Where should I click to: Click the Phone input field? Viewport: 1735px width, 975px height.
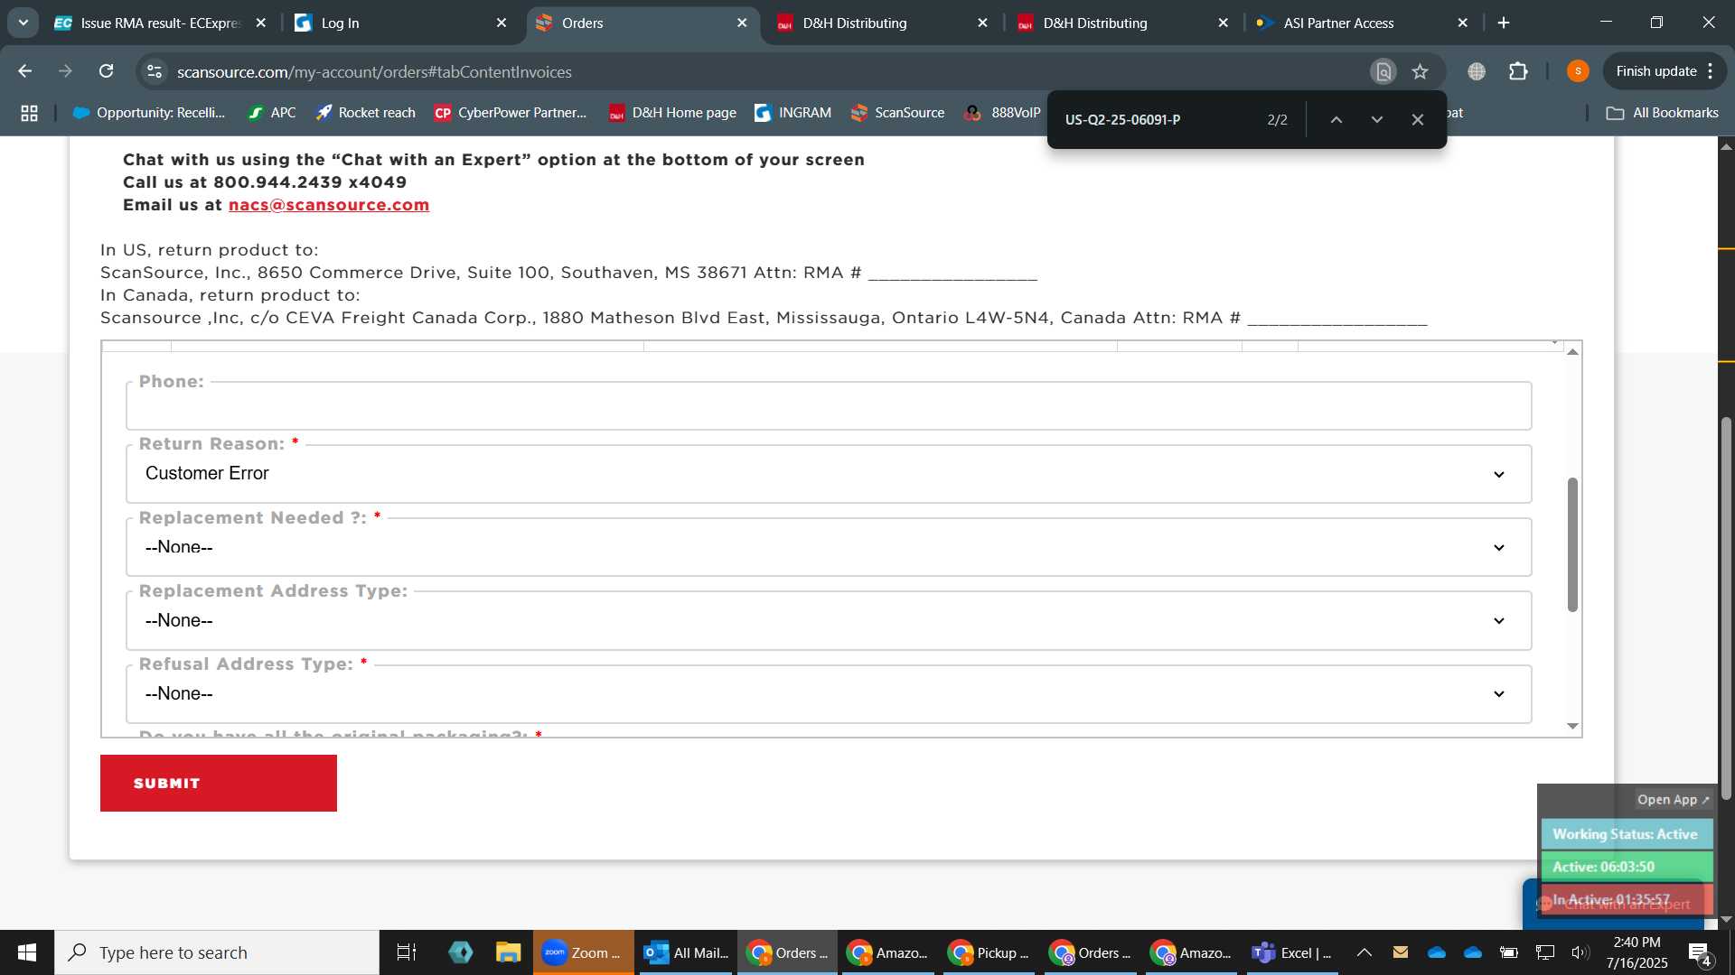click(x=829, y=406)
